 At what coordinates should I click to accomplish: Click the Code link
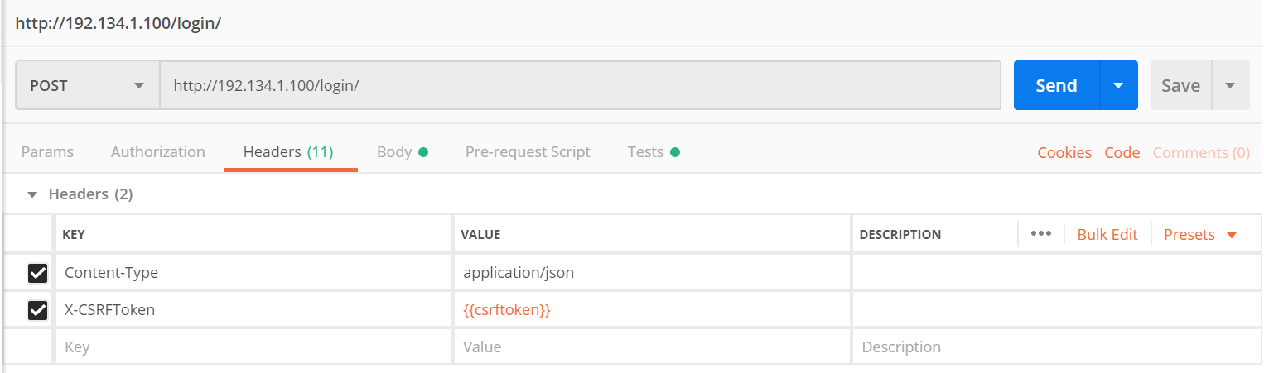1122,153
